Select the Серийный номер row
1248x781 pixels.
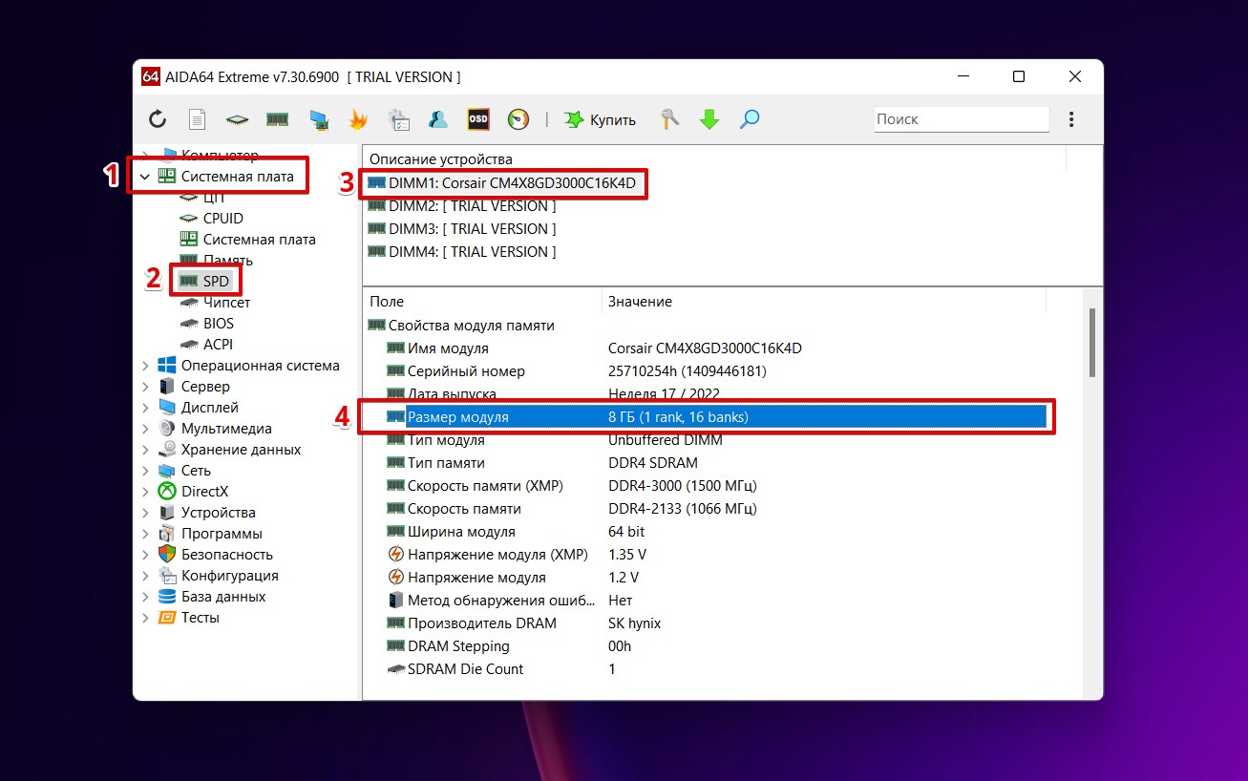pyautogui.click(x=716, y=371)
